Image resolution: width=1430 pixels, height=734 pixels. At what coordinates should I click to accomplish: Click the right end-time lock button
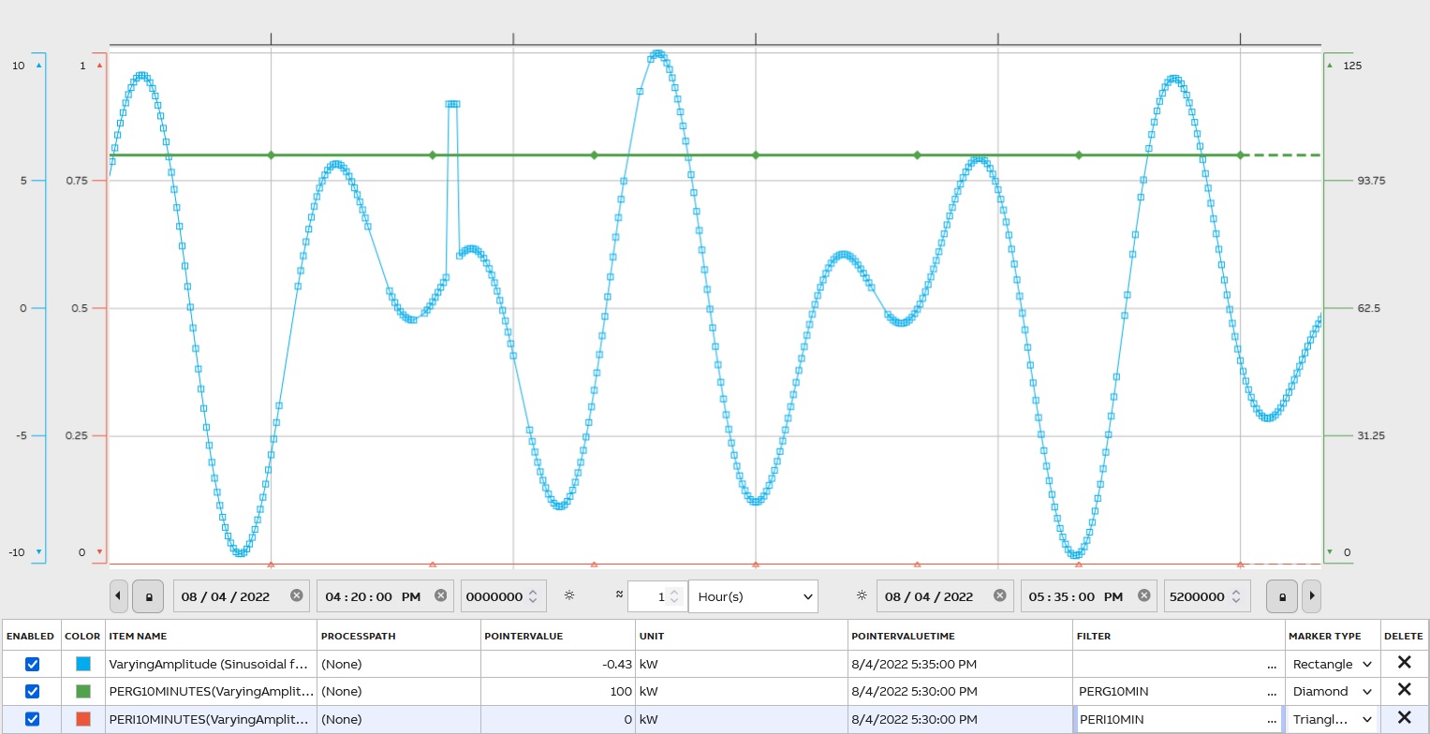1282,596
